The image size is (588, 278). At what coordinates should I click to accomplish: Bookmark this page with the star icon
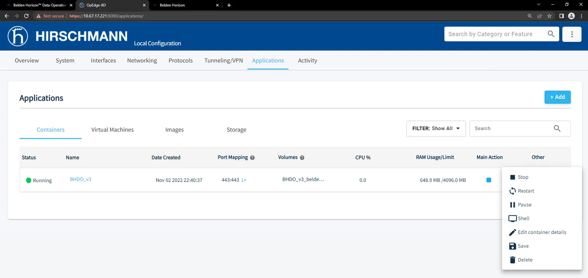coord(549,16)
